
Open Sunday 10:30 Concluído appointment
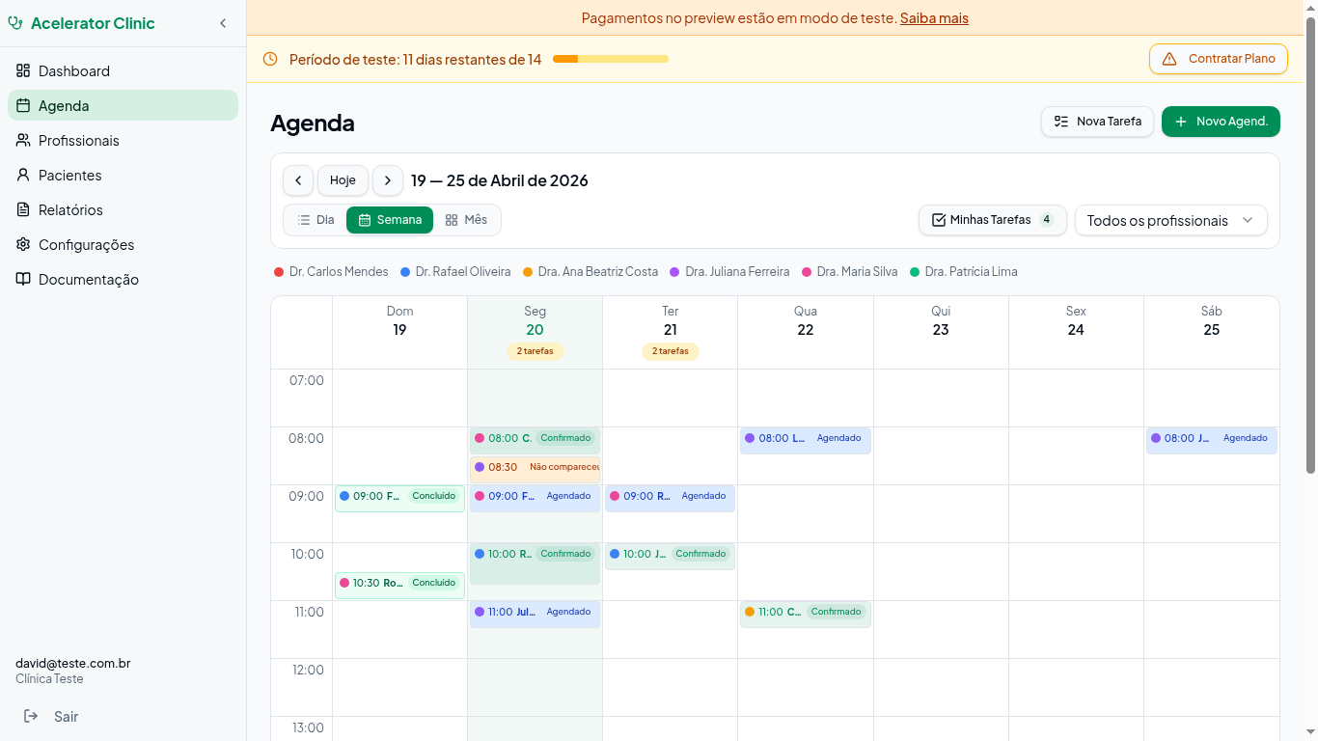(399, 586)
